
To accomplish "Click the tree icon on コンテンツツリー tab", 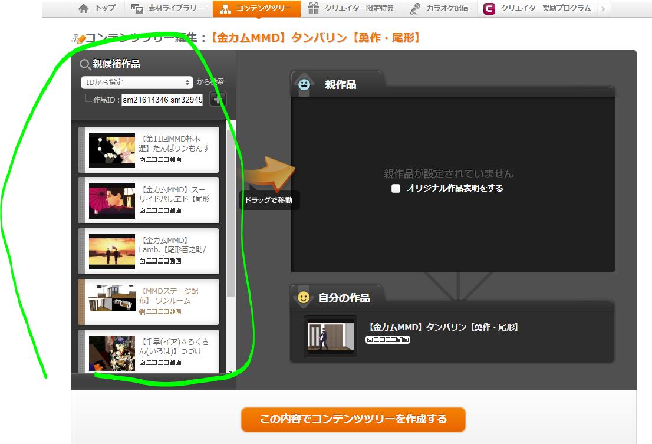I will tap(225, 9).
